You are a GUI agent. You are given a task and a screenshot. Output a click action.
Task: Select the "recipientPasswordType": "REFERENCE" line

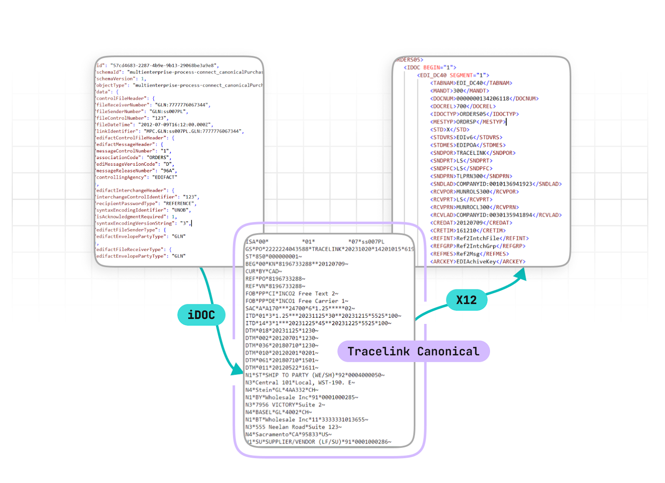click(x=146, y=203)
